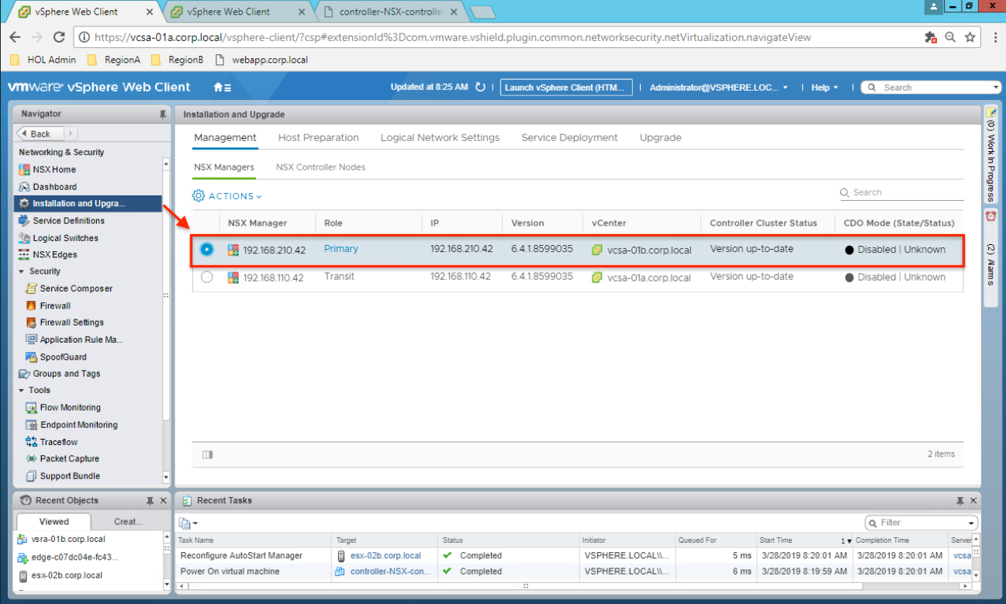Open the Recent Tasks export dropdown
Screen dimensions: 1006x604
(x=188, y=523)
